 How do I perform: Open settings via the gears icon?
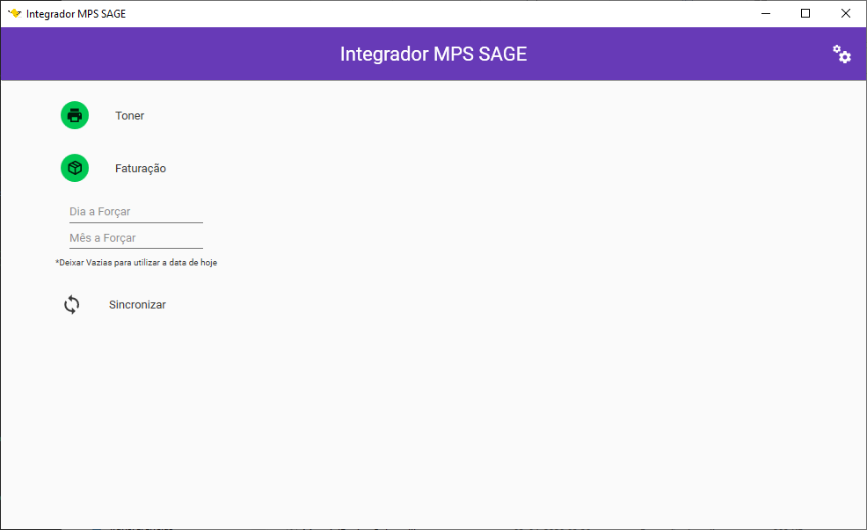point(841,54)
